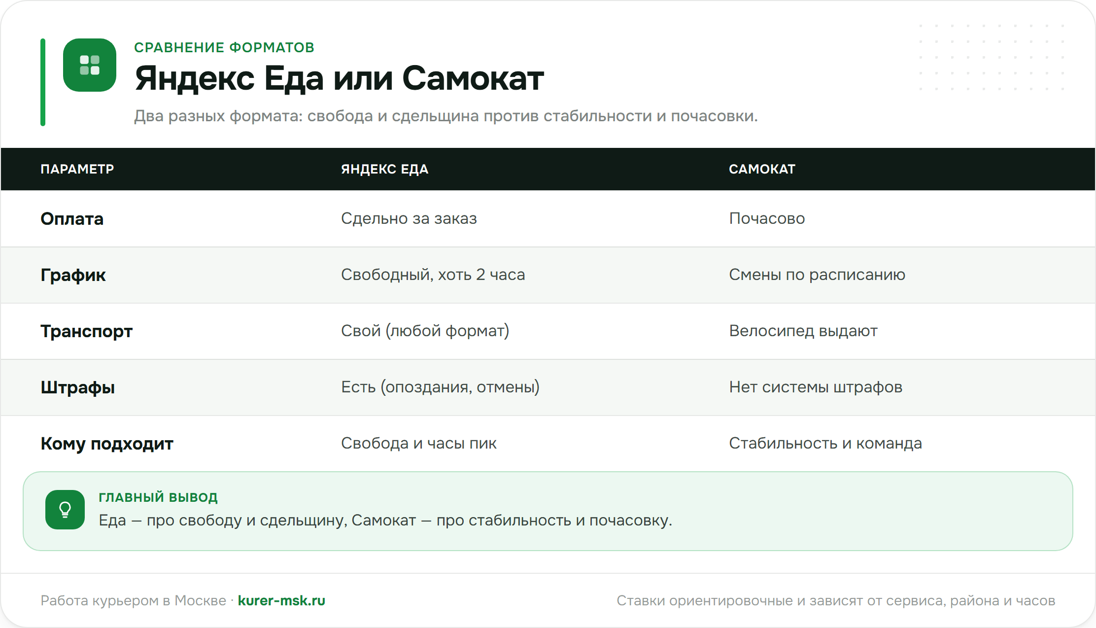The width and height of the screenshot is (1096, 628).
Task: Open the kurer-msk.ru link
Action: click(281, 600)
